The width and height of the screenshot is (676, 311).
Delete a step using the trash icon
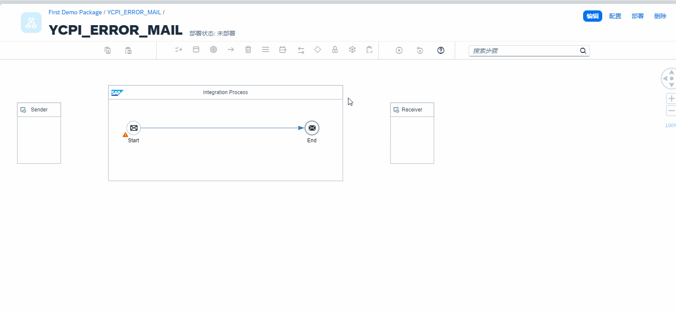[x=248, y=50]
